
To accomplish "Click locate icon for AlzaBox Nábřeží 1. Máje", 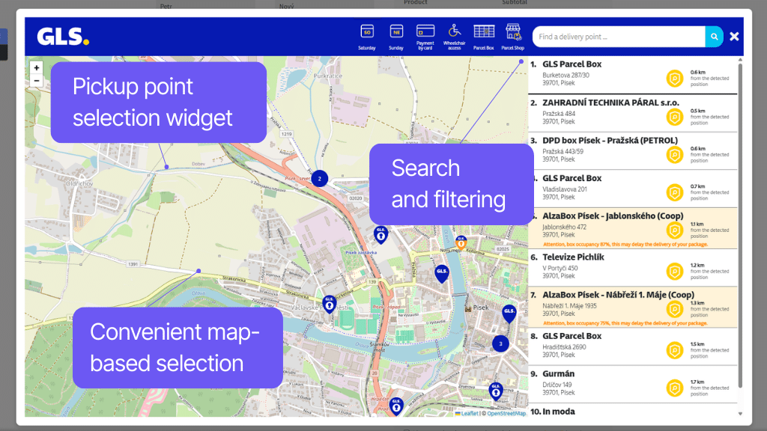I will [675, 309].
